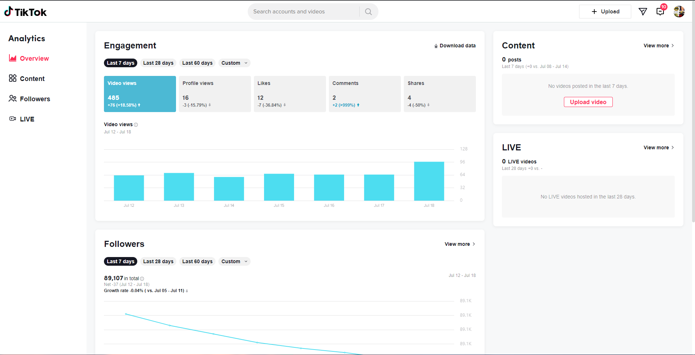Screen dimensions: 695x355
Task: Click the Content grid icon in sidebar
Action: tap(13, 78)
